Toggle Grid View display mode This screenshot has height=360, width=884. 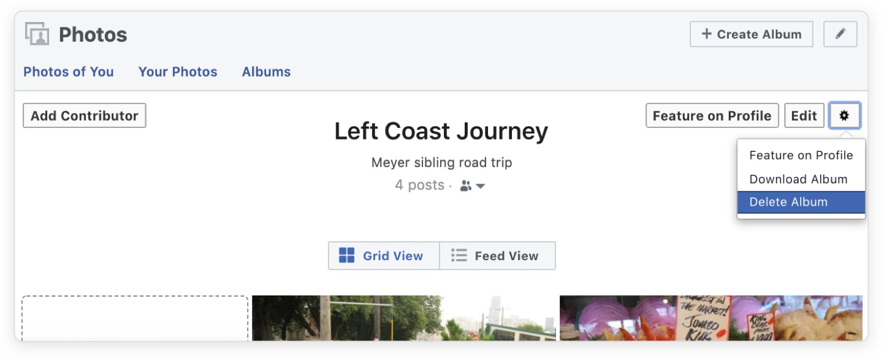pos(383,255)
